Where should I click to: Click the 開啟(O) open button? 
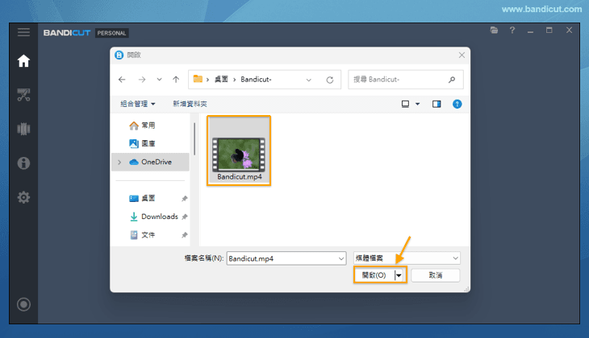[x=374, y=275]
